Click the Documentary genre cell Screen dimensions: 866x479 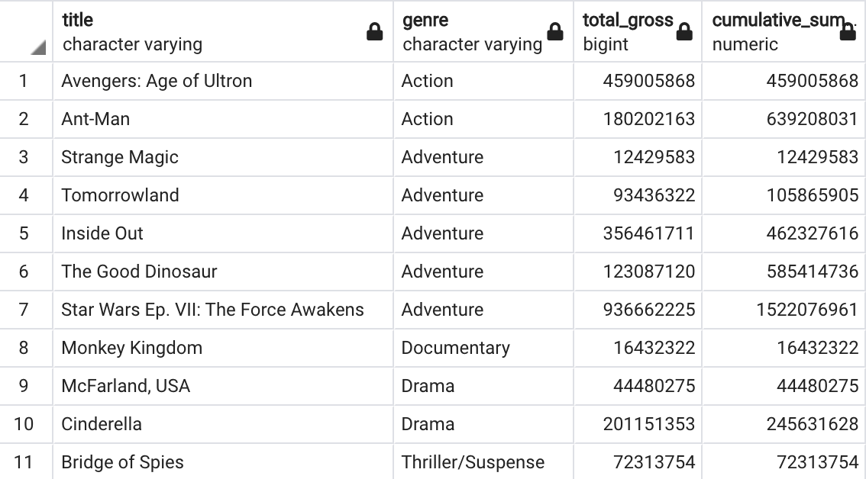click(x=455, y=348)
